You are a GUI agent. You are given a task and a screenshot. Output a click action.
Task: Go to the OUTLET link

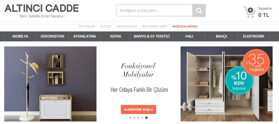click(106, 26)
